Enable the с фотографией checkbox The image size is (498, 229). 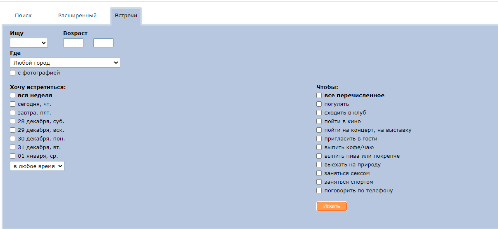tap(13, 73)
